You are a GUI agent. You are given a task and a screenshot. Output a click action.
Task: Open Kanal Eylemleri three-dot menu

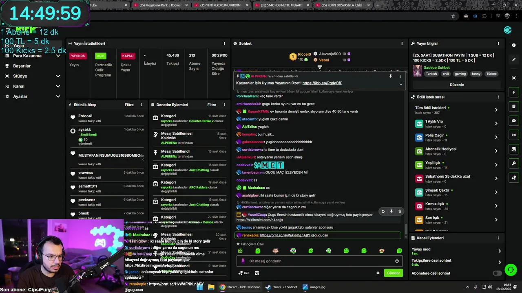click(498, 238)
